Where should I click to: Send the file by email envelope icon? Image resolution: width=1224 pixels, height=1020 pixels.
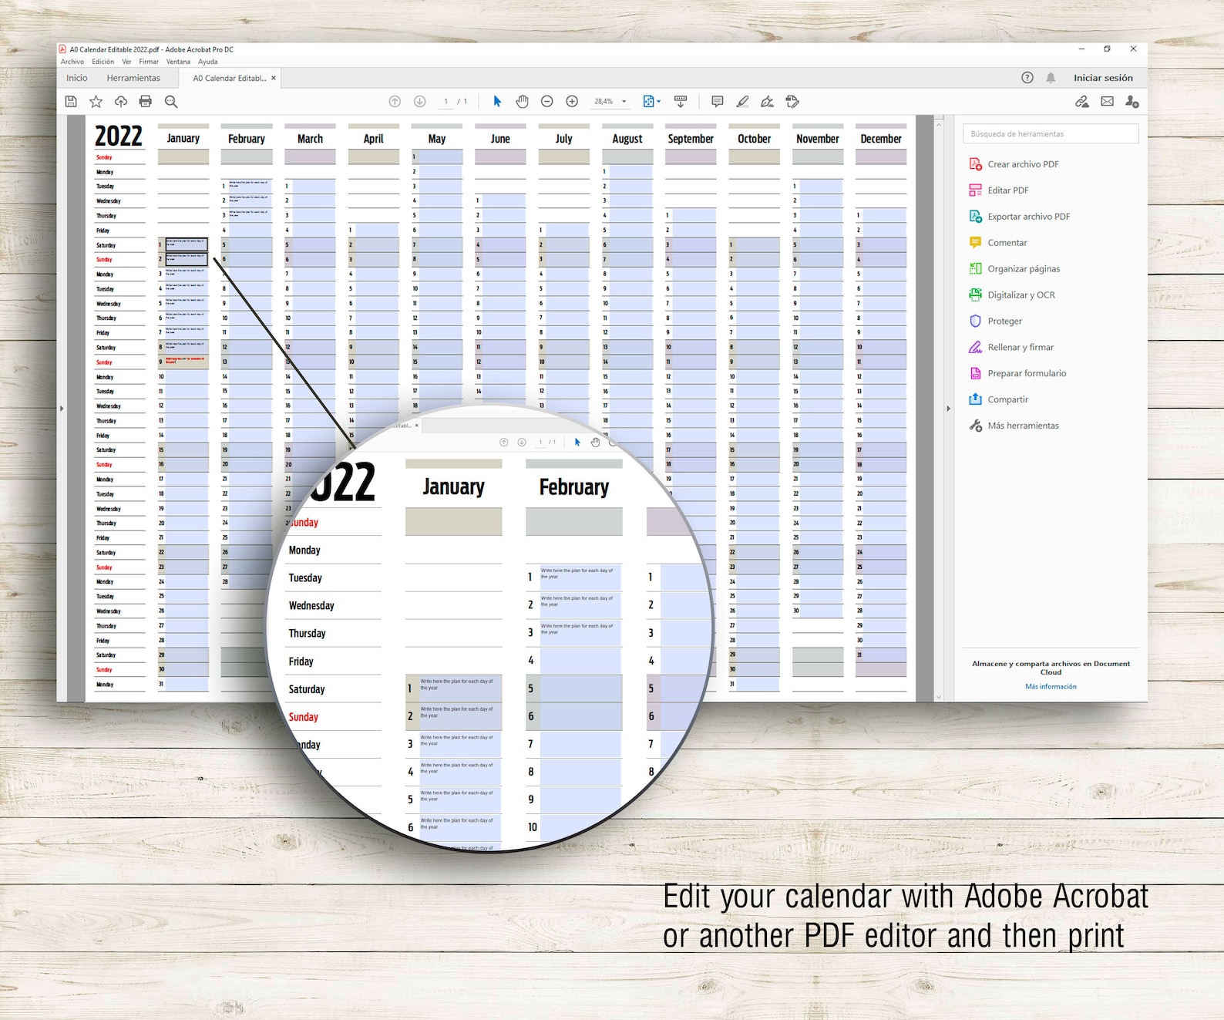click(x=1107, y=101)
